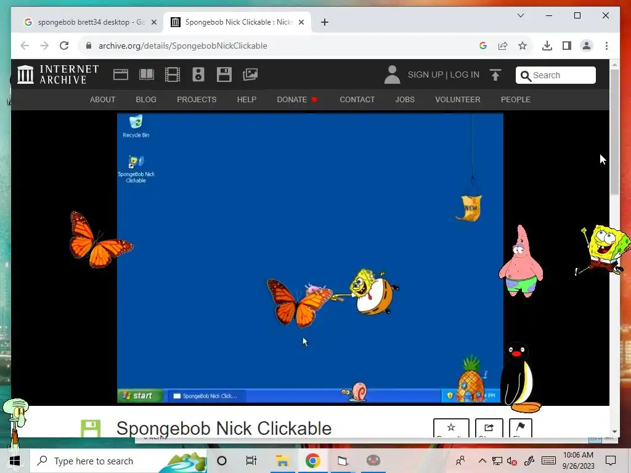631x473 pixels.
Task: Click the taskbar clock showing 10:06 AM
Action: point(578,461)
